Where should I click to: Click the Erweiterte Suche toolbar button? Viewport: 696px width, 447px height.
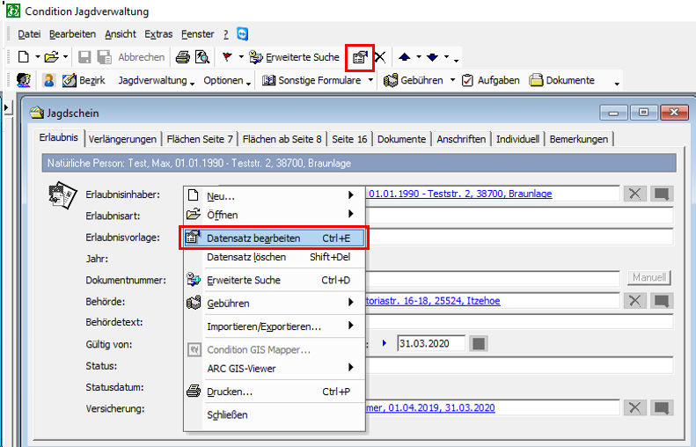coord(294,57)
